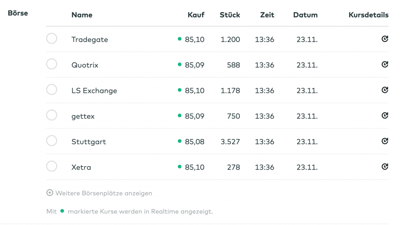Click the Stück column header

(x=230, y=15)
